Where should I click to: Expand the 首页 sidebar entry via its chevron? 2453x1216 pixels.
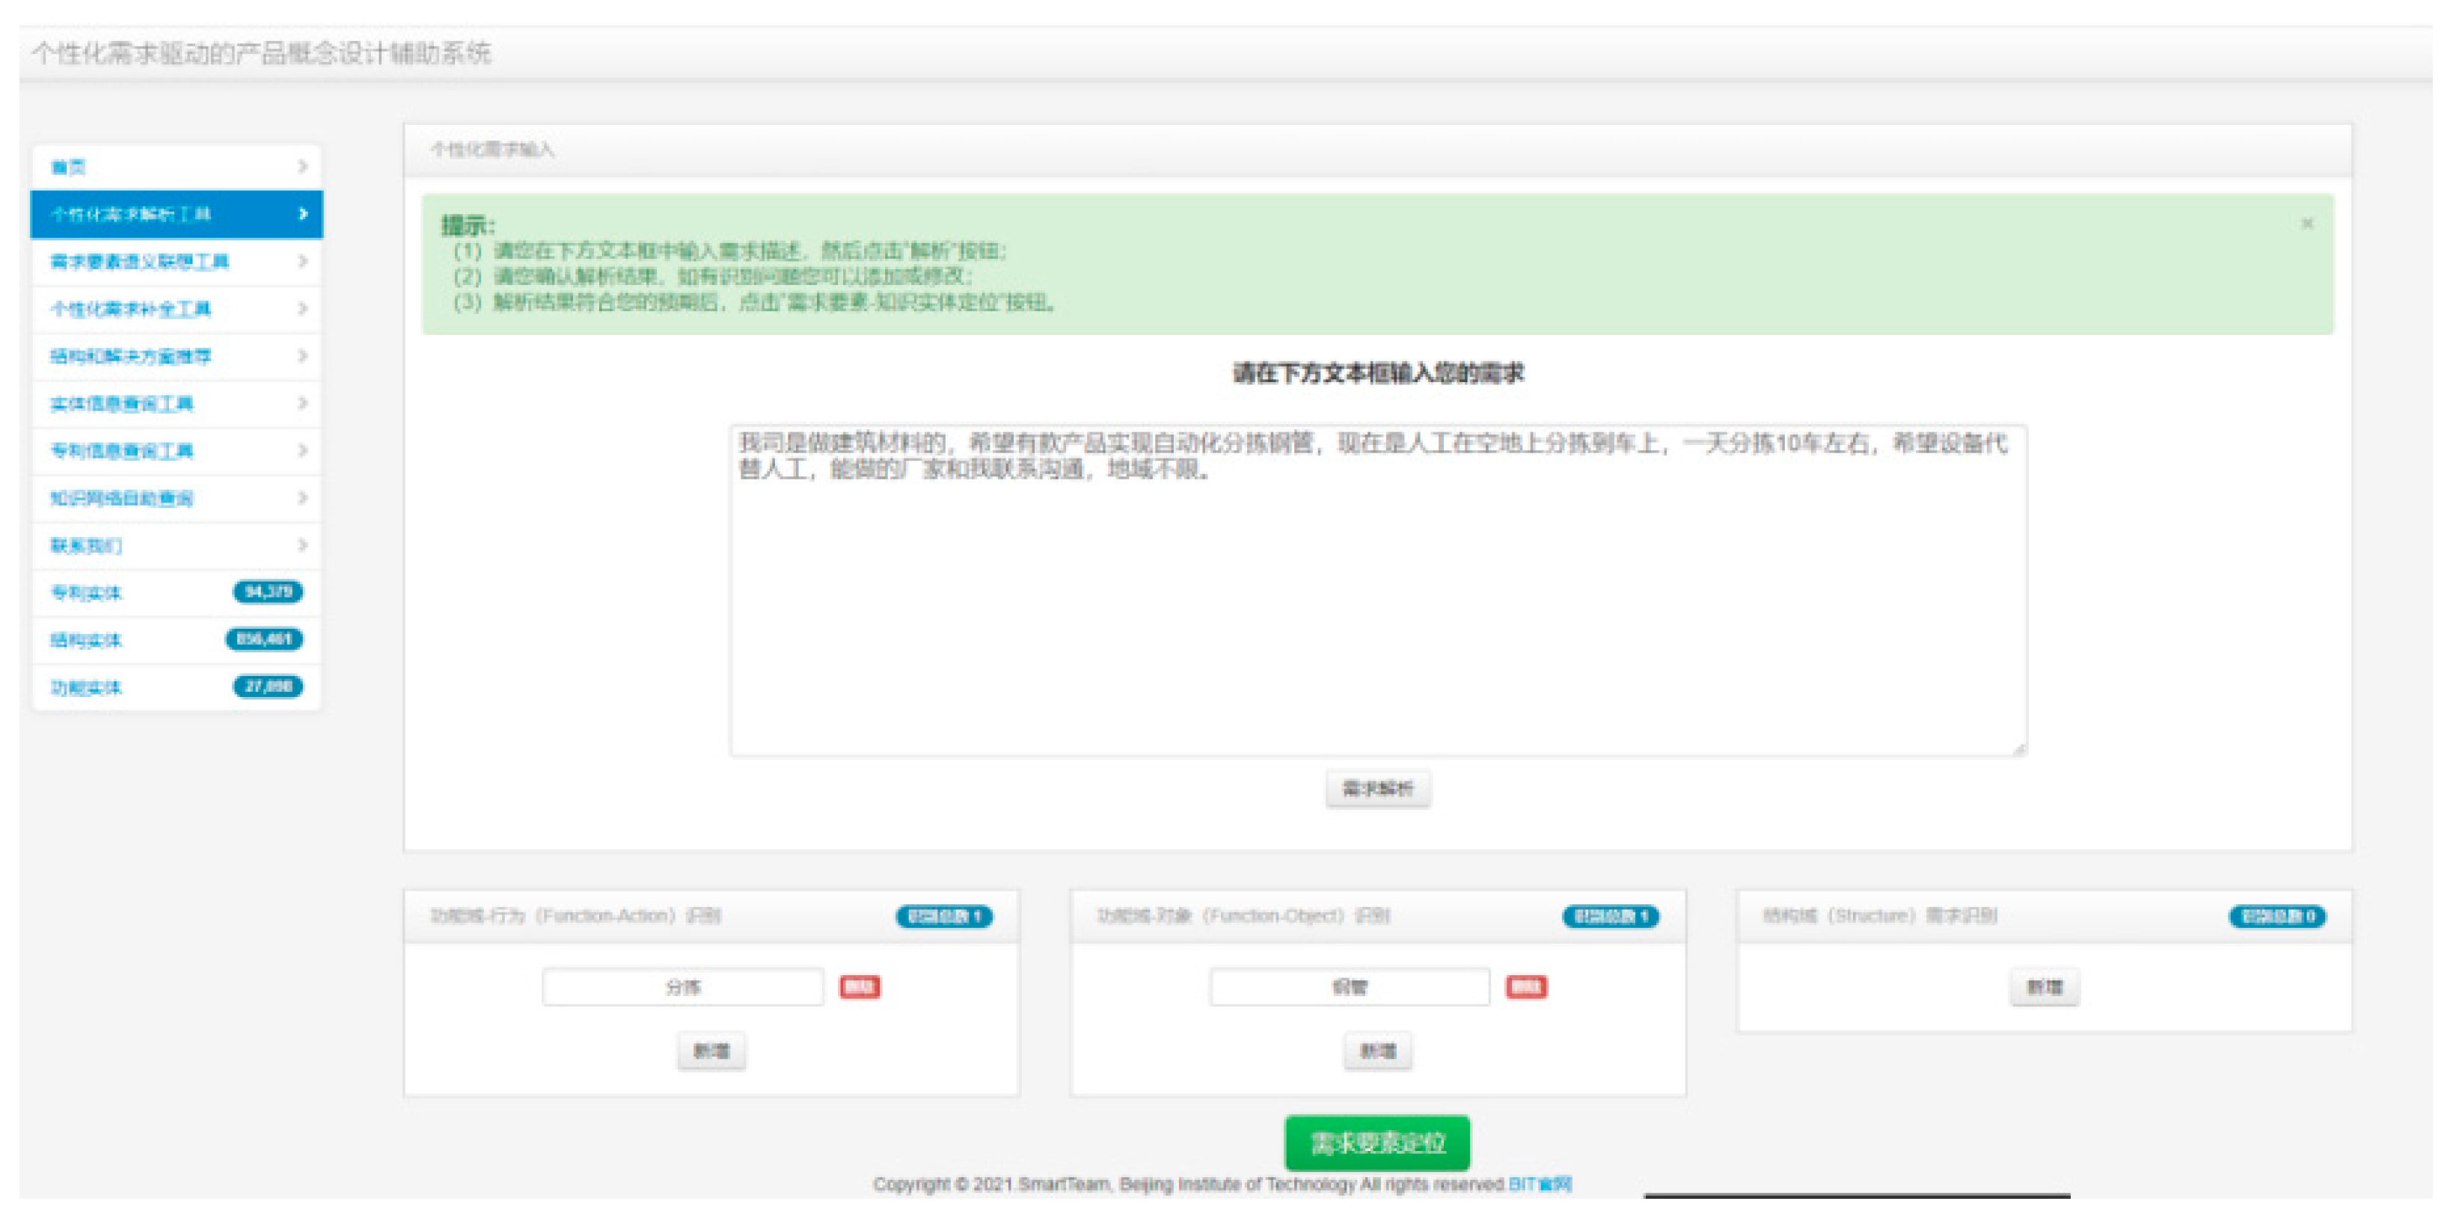click(304, 167)
